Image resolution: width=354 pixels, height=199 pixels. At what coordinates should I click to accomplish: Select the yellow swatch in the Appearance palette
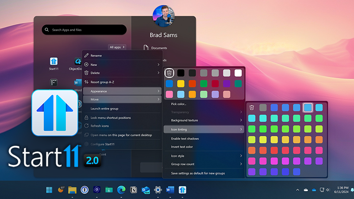181,84
